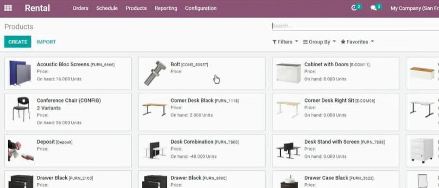Open the Acoustic Bloc Screens product card
439x188 pixels.
(68, 73)
